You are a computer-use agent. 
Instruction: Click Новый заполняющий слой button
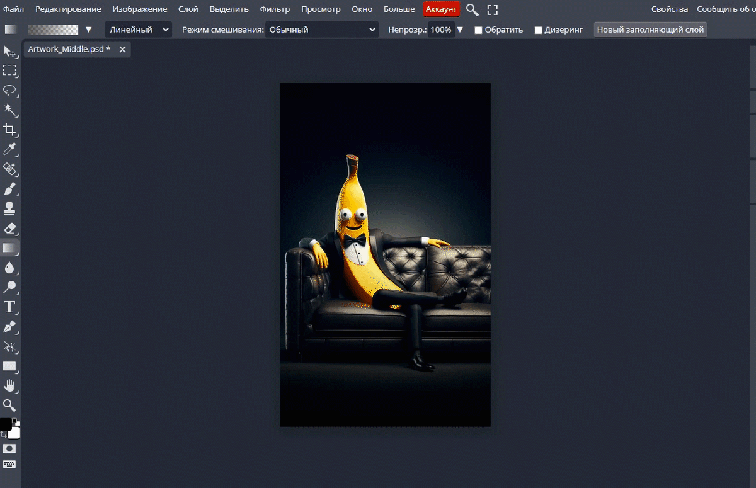[x=650, y=30]
